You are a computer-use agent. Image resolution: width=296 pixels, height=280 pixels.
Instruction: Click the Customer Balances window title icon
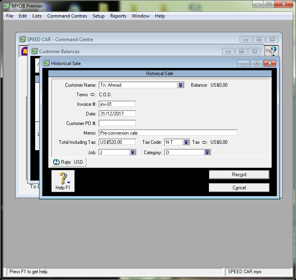point(34,51)
